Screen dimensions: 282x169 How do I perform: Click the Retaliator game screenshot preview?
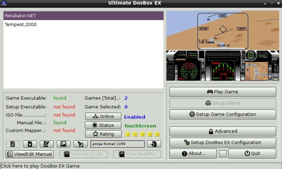[222, 46]
